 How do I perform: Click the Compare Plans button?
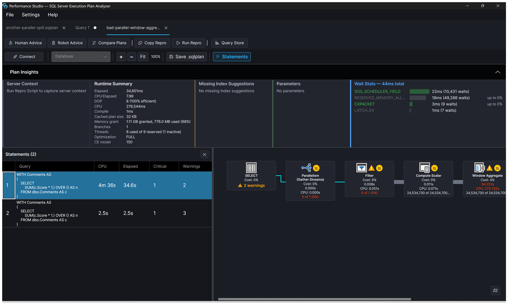click(109, 43)
